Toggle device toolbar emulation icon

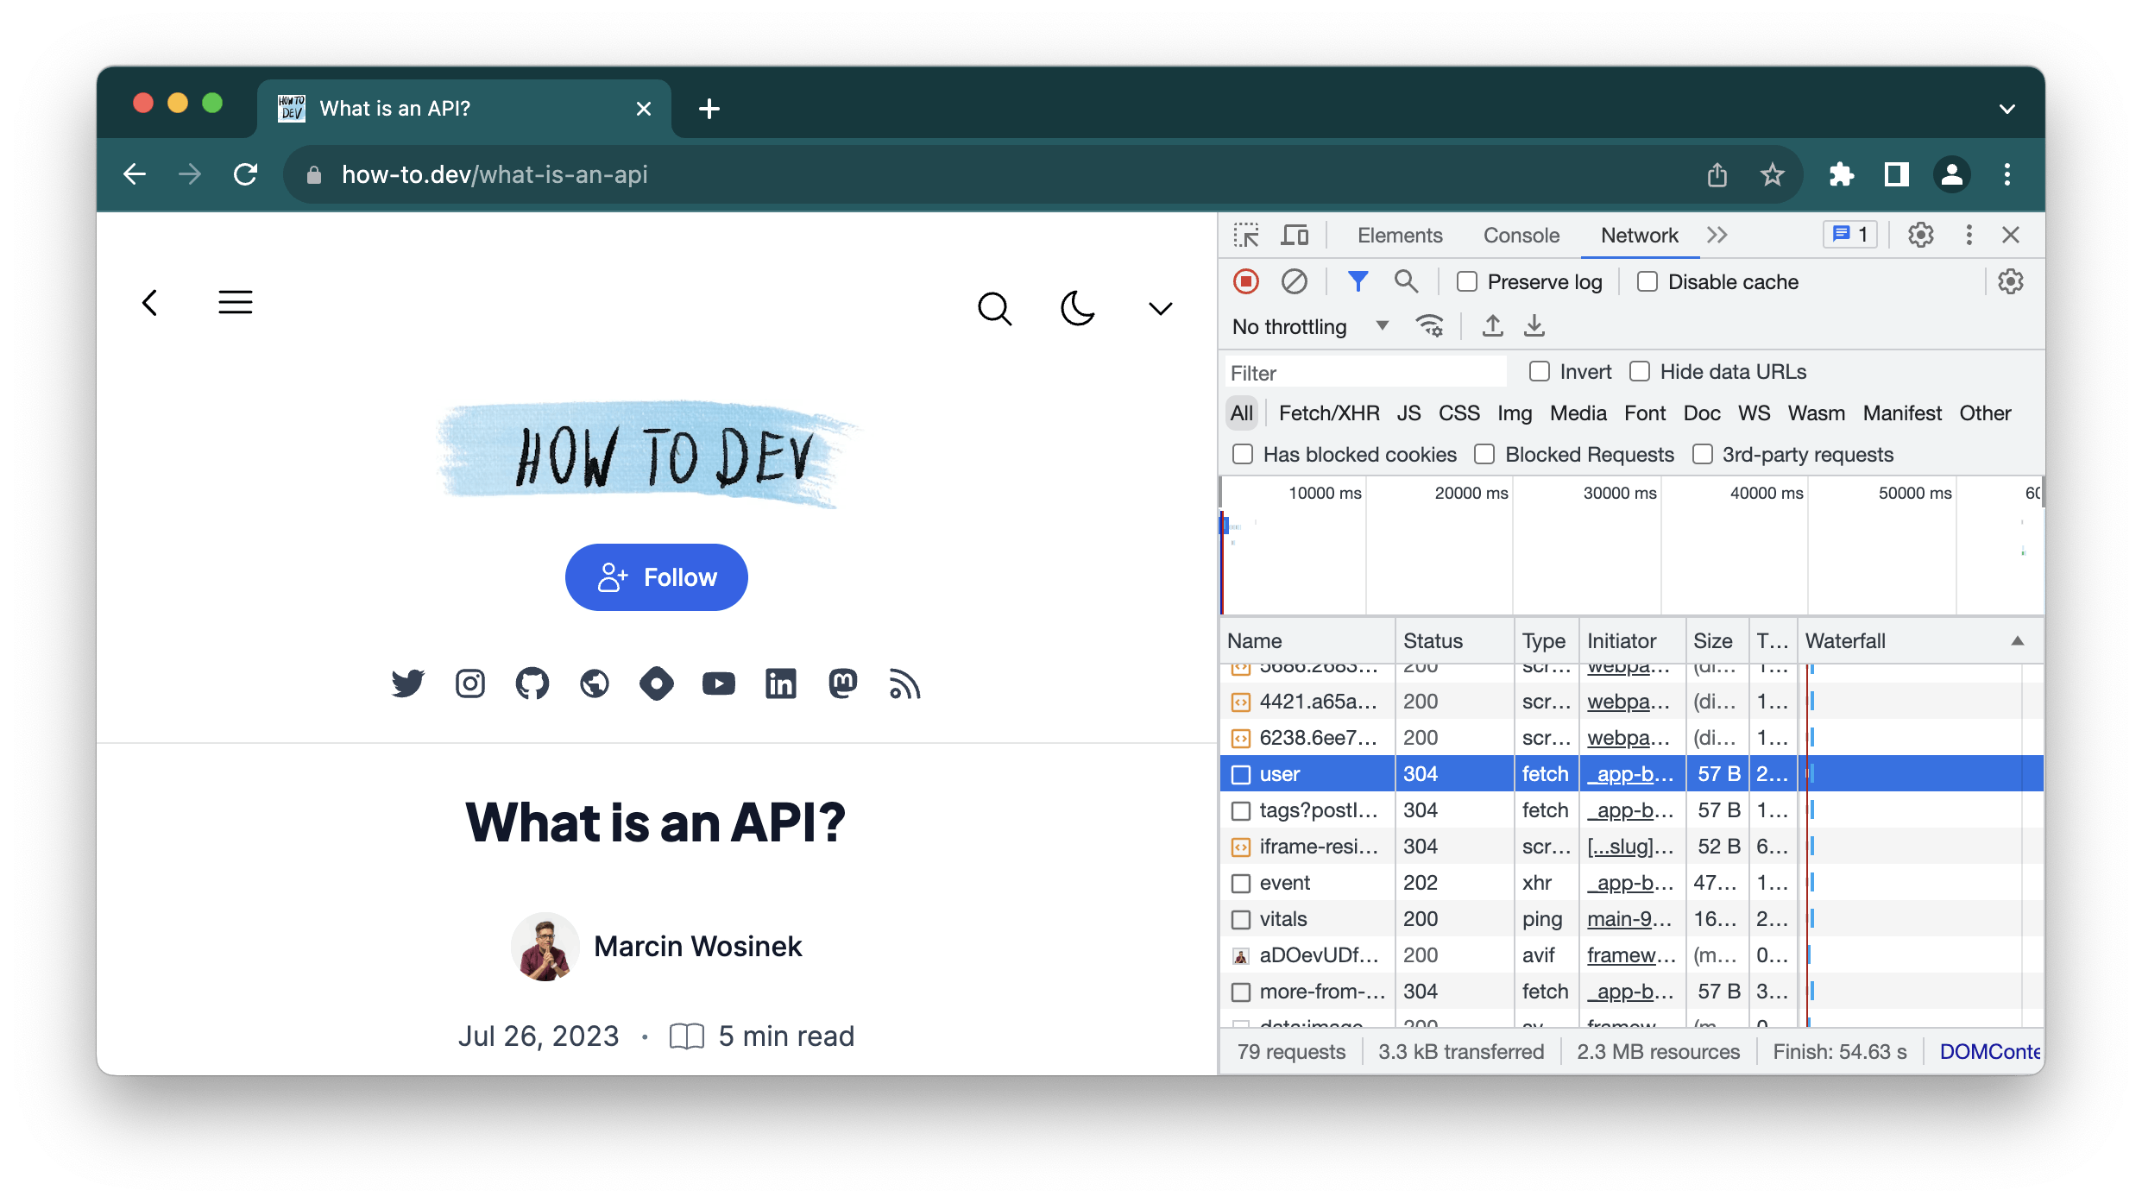pos(1295,235)
